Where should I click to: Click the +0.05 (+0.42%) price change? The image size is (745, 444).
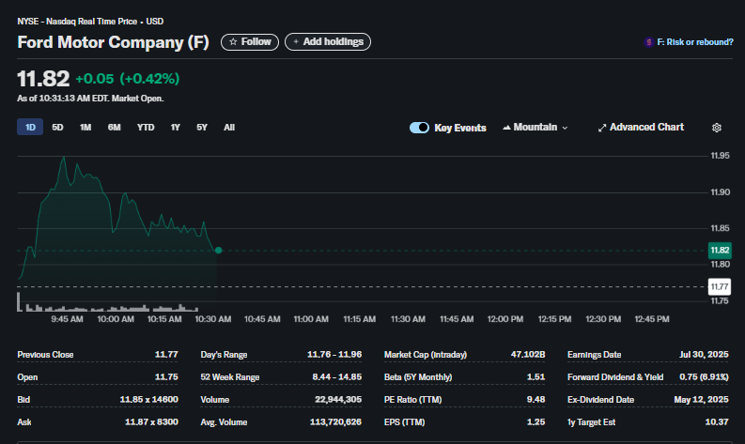coord(128,79)
